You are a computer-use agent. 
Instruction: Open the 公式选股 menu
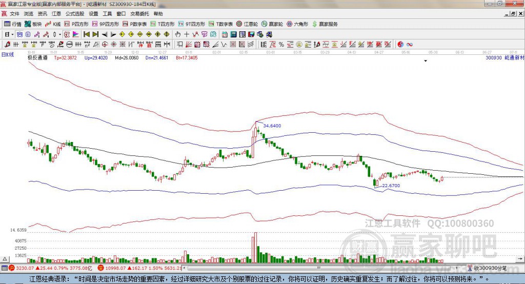pos(75,14)
